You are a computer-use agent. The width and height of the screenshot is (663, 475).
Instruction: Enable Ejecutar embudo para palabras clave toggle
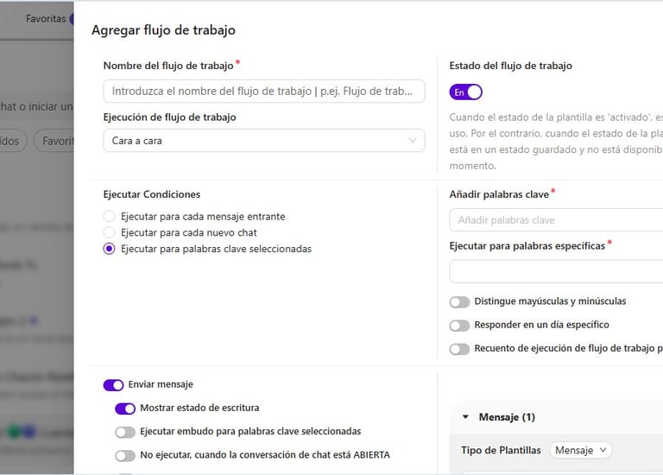[x=125, y=432]
